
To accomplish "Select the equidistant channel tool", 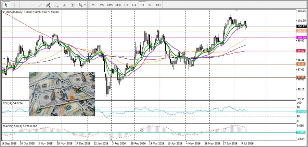I will [x=48, y=5].
